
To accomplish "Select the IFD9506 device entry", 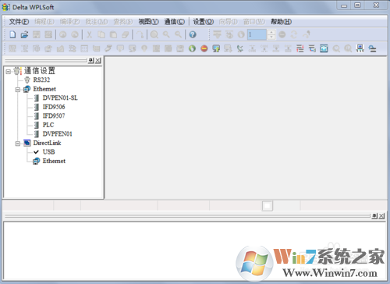I will click(54, 107).
